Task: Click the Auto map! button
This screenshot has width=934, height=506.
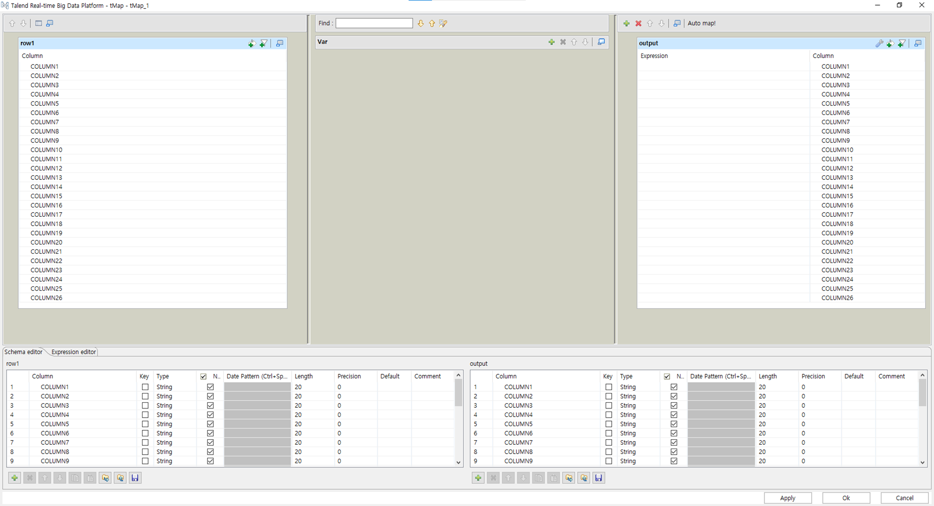Action: (701, 23)
